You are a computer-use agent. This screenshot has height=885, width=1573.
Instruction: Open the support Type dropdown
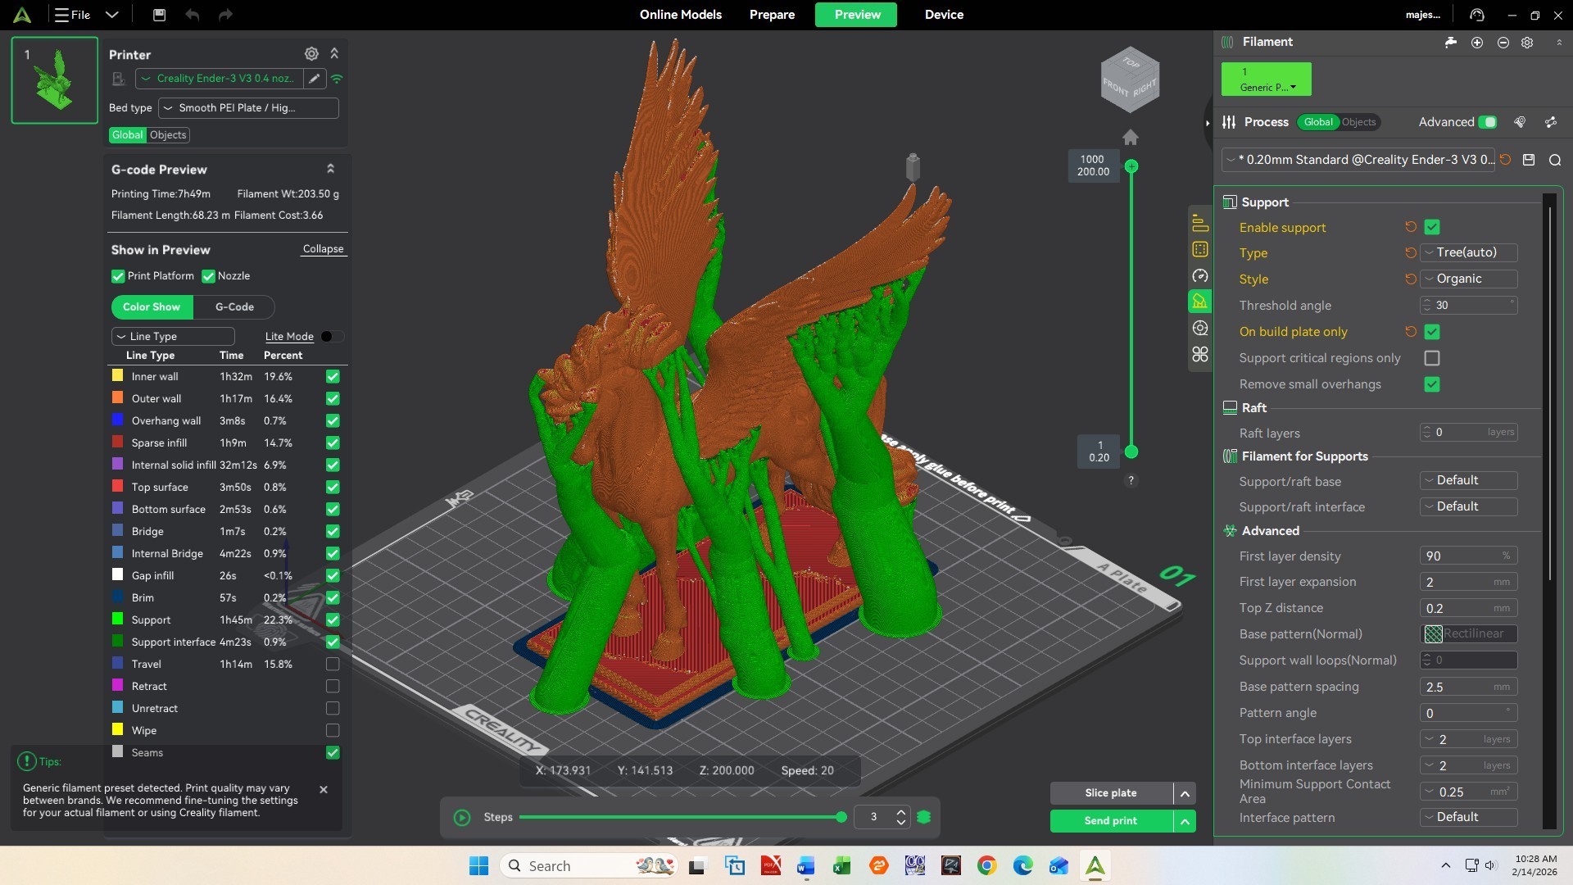(x=1468, y=253)
